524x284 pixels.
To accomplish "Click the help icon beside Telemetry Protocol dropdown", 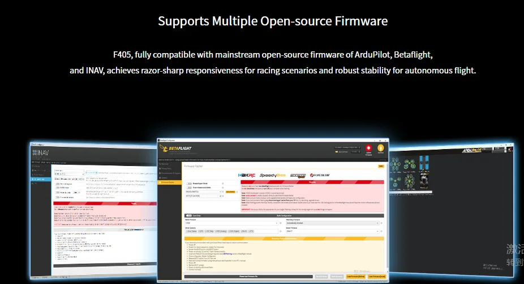I will [381, 223].
